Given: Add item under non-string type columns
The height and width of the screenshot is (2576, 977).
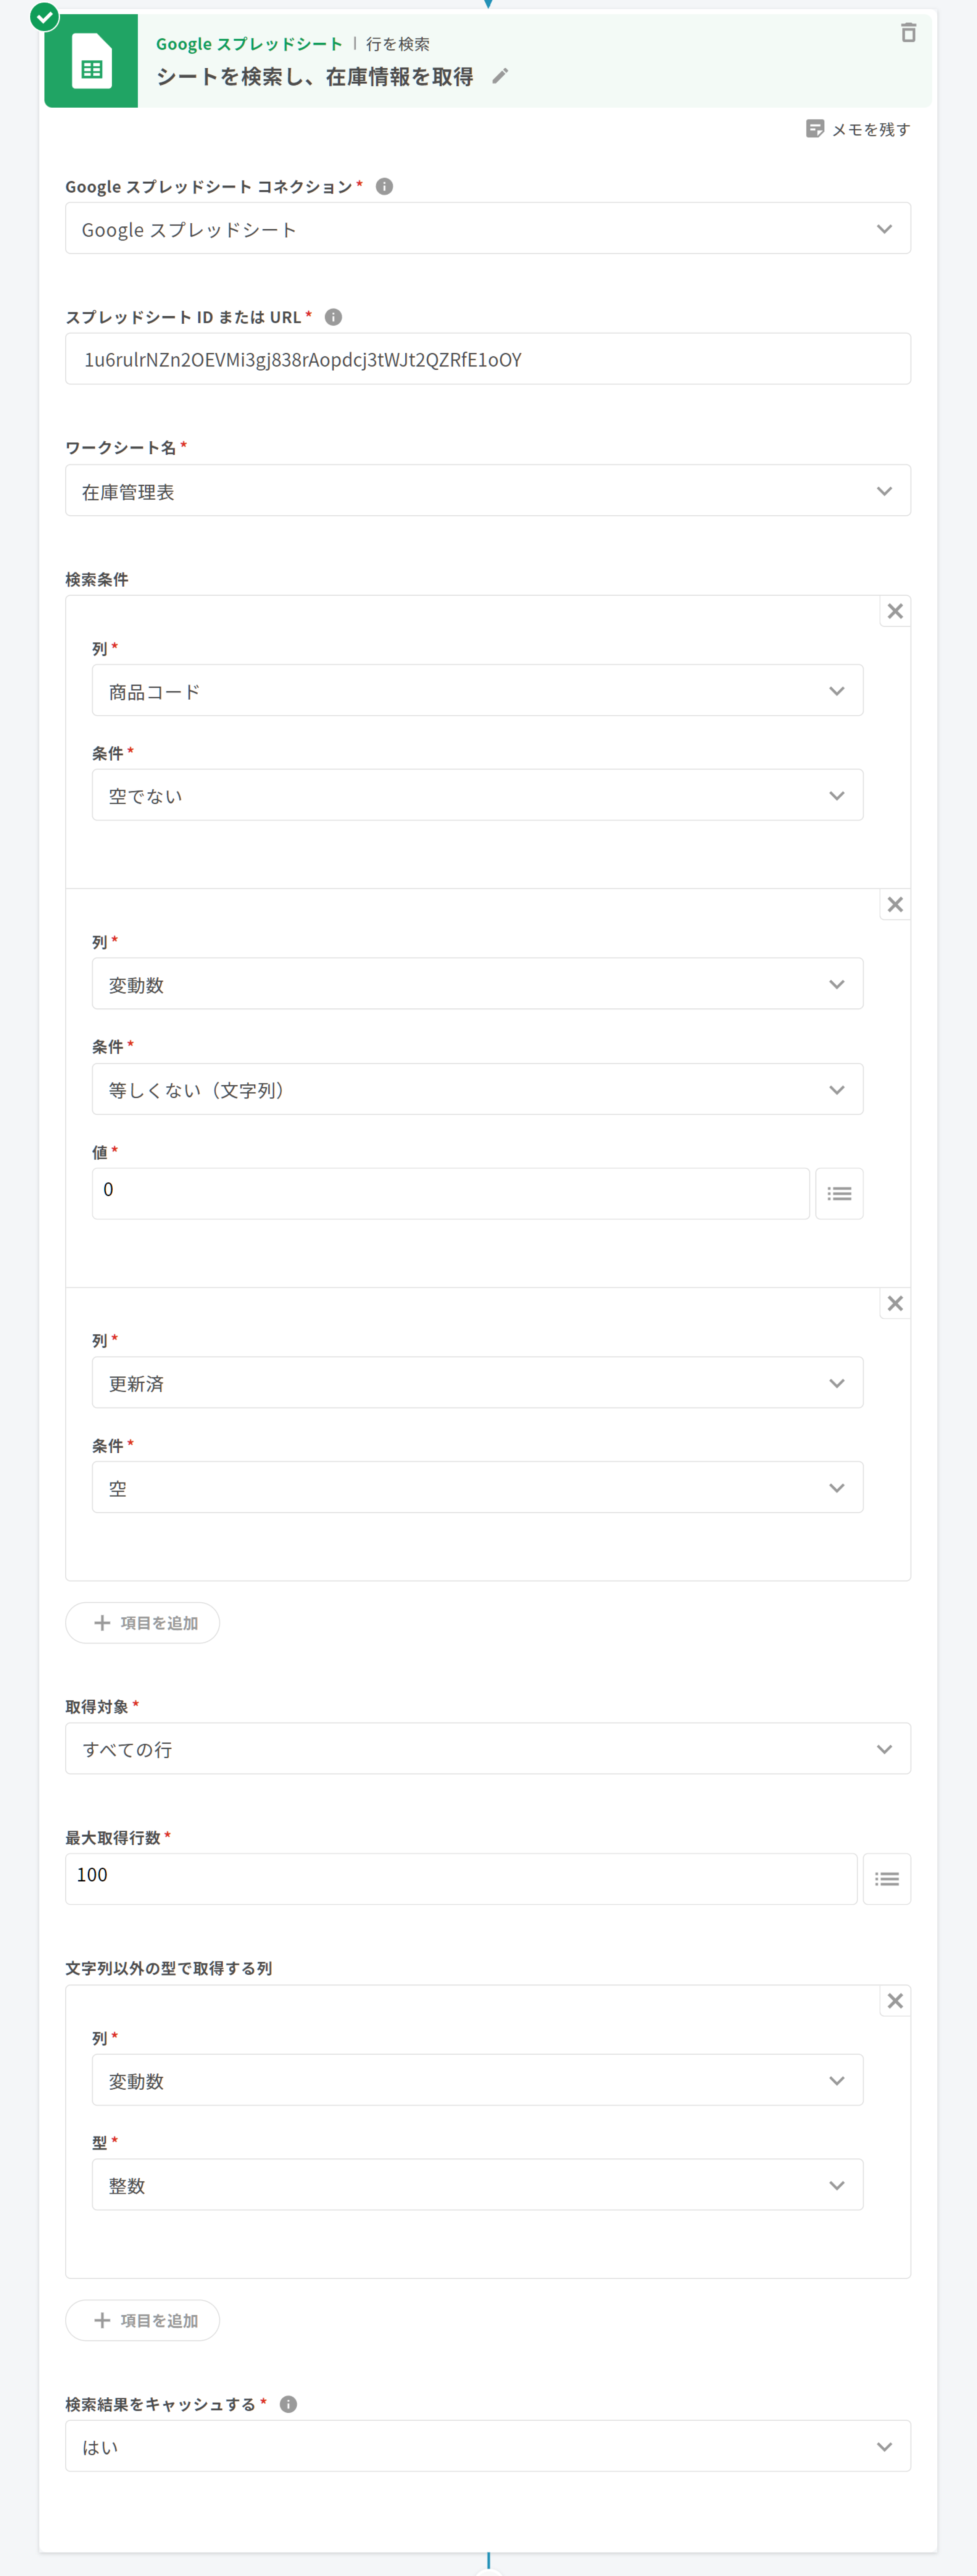Looking at the screenshot, I should click(143, 2320).
